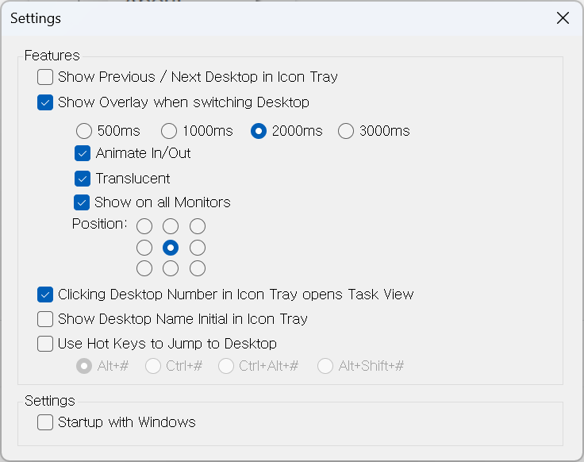584x462 pixels.
Task: Set overlay position to middle-left
Action: 144,248
